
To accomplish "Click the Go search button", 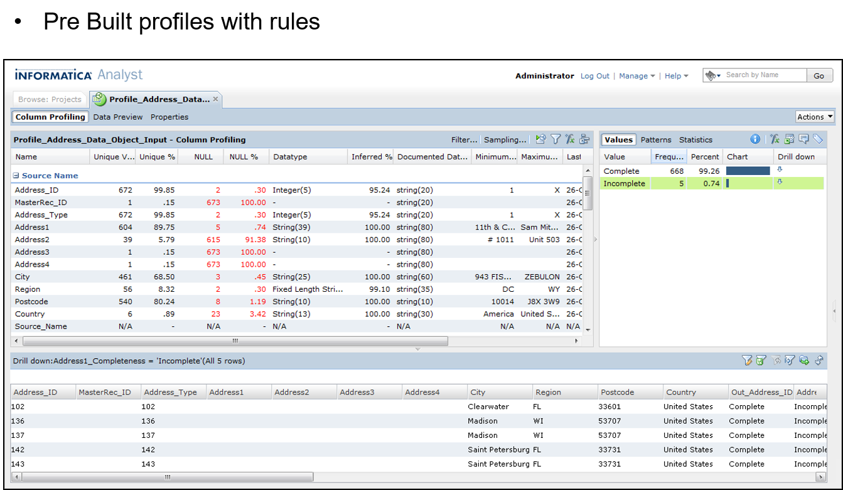I will 819,75.
